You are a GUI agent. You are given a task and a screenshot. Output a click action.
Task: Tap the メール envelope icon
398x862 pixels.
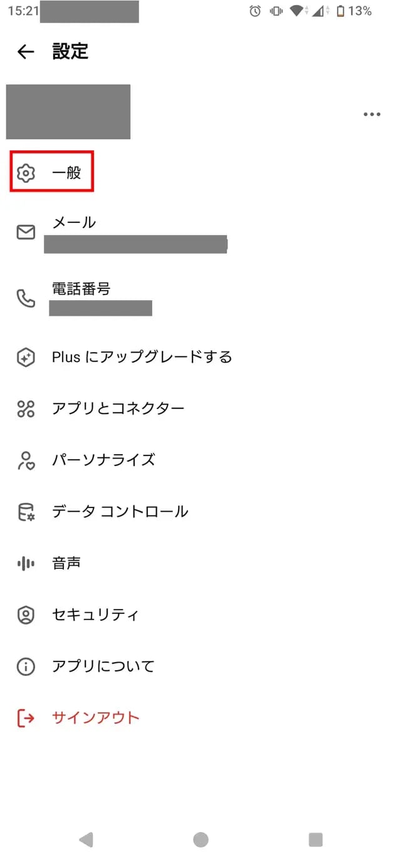click(25, 233)
